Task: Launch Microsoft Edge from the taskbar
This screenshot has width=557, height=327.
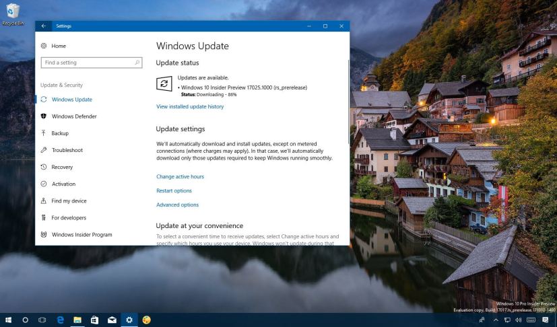Action: click(x=61, y=320)
